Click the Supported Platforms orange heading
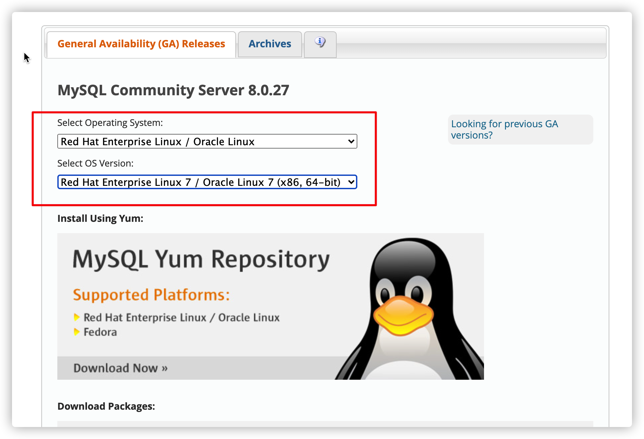The height and width of the screenshot is (439, 644). tap(151, 295)
